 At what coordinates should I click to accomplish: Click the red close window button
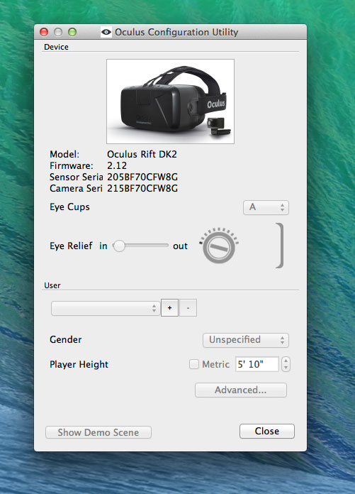(x=44, y=32)
